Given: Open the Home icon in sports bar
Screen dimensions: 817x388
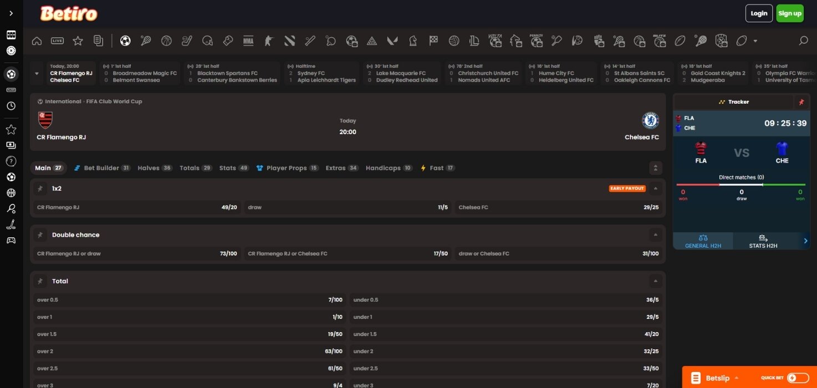Looking at the screenshot, I should (37, 40).
